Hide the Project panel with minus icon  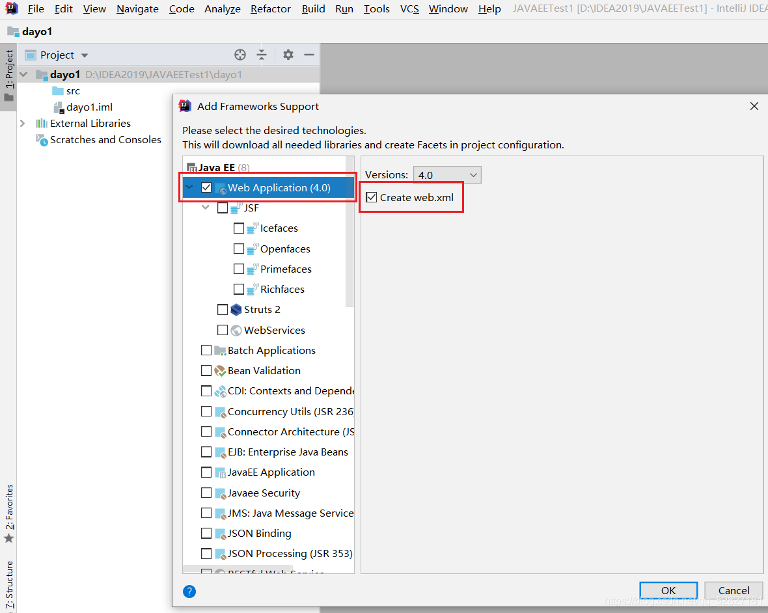(309, 55)
